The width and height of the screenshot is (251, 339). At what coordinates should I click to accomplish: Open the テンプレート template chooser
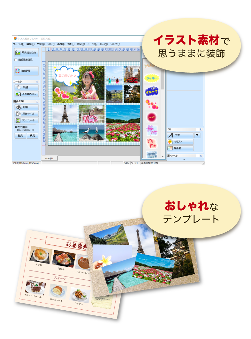(x=27, y=120)
